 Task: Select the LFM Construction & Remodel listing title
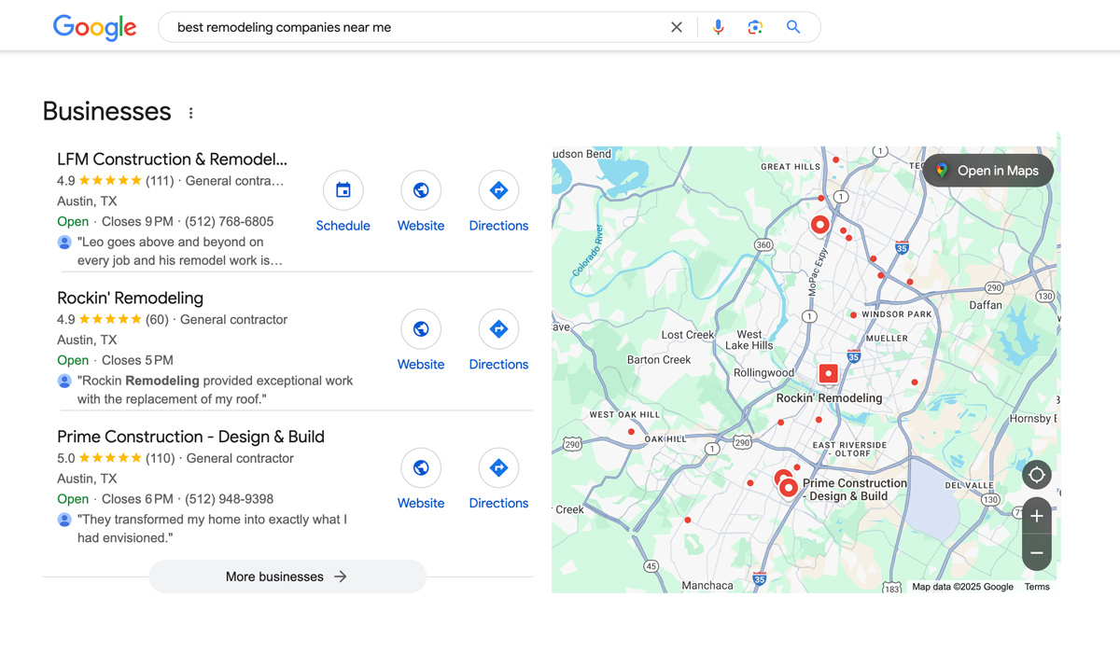click(172, 159)
